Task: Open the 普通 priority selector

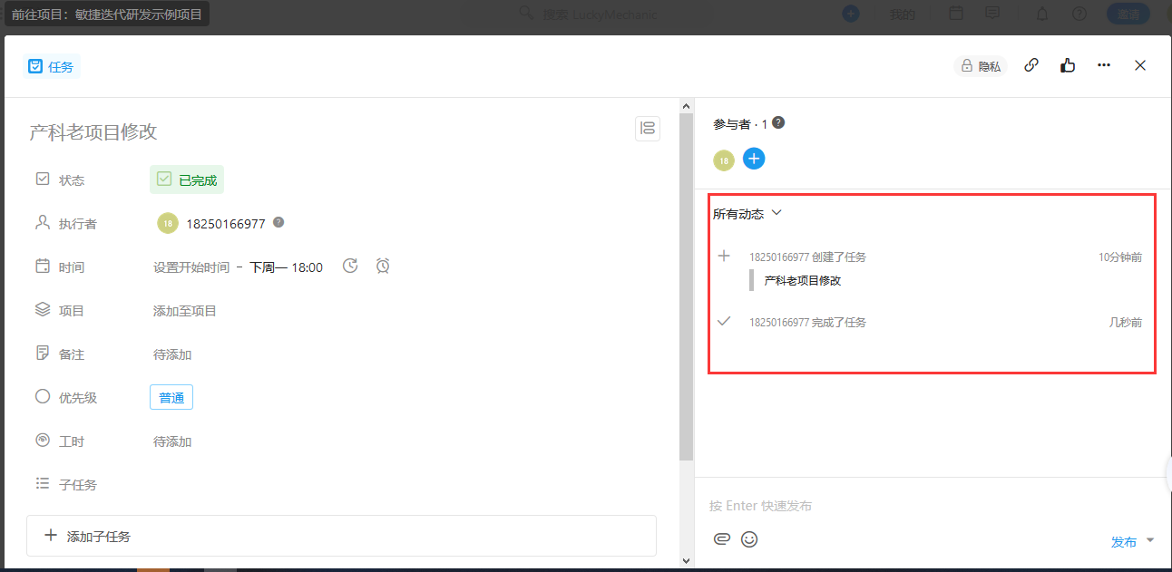Action: tap(171, 396)
